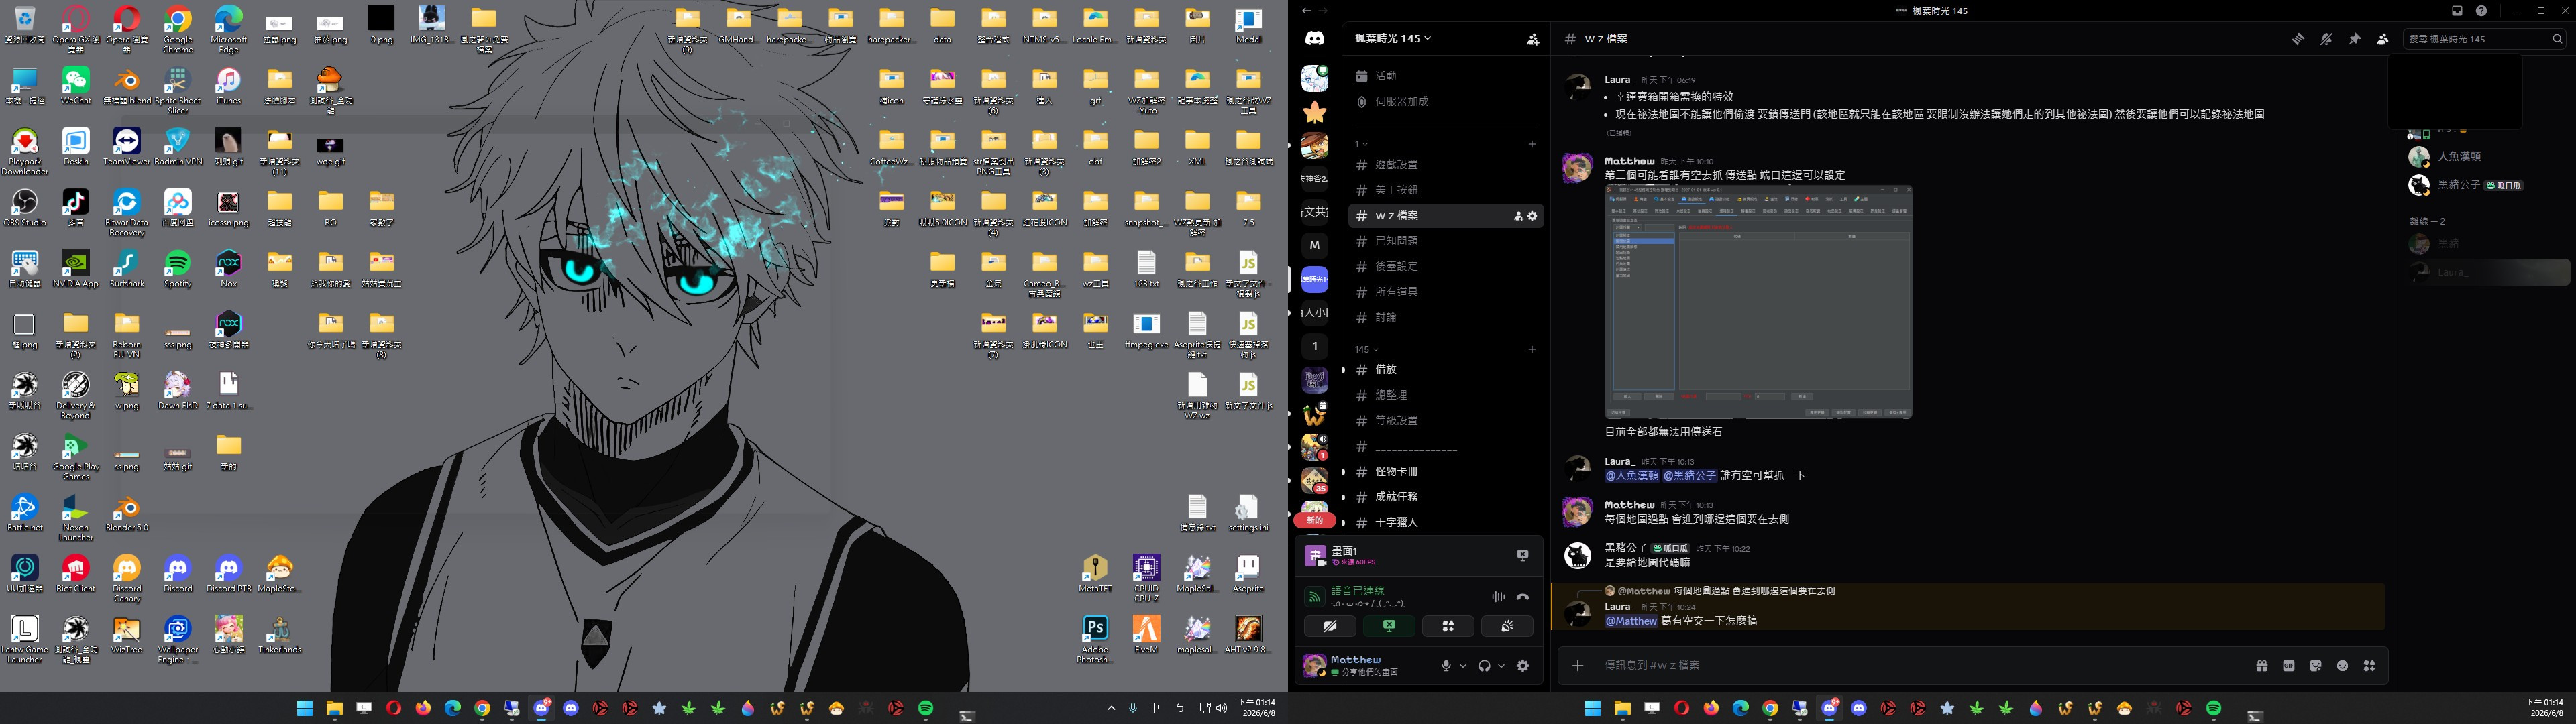The width and height of the screenshot is (2576, 724).
Task: Collapse channel category 145
Action: [1366, 350]
